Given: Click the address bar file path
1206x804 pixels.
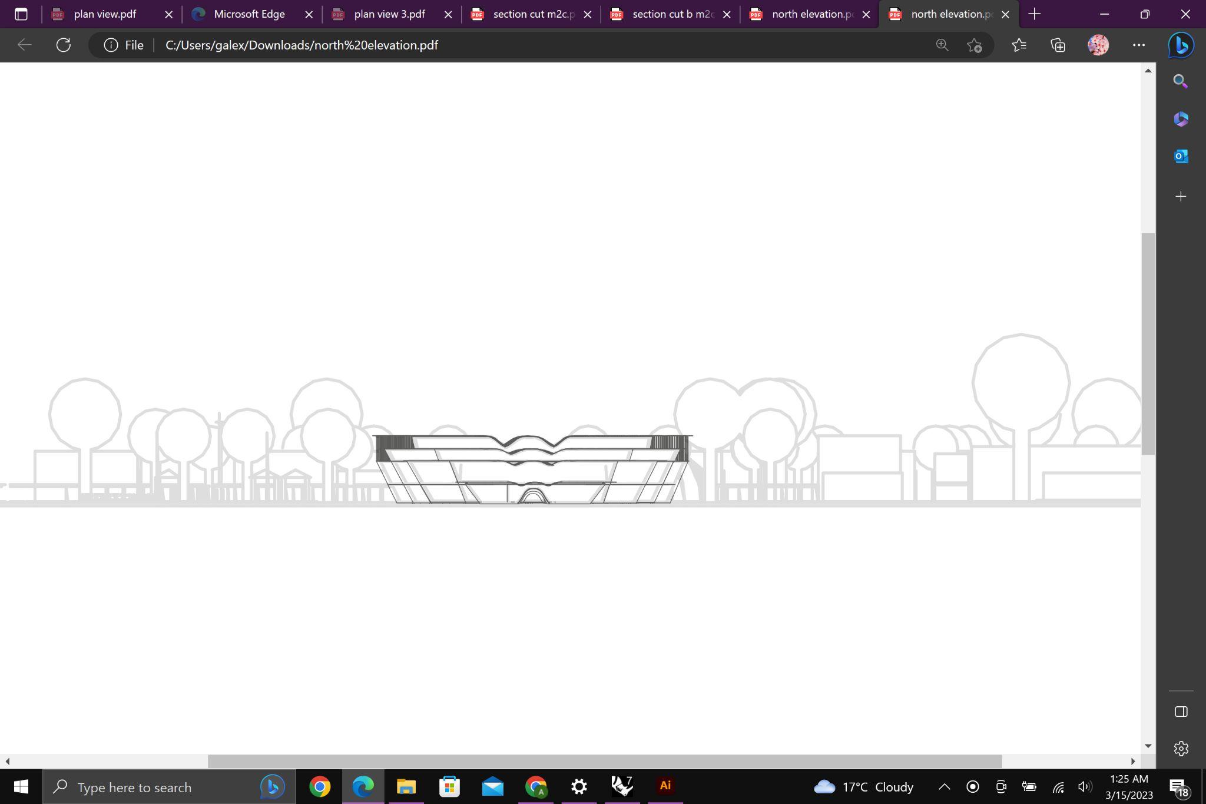Looking at the screenshot, I should [x=301, y=45].
